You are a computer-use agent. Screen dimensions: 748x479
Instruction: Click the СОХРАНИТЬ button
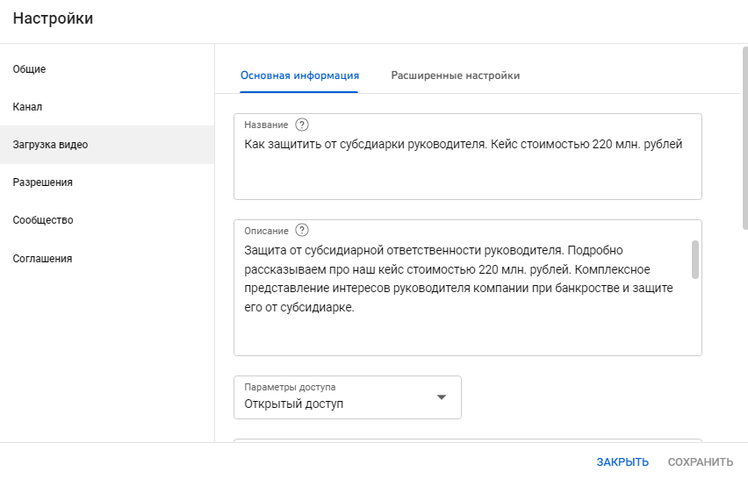(700, 461)
